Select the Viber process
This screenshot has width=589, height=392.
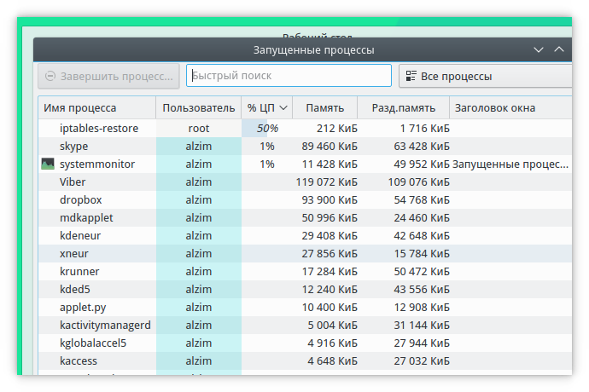point(73,182)
